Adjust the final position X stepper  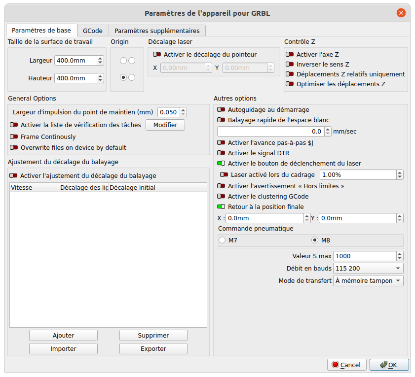(x=307, y=218)
